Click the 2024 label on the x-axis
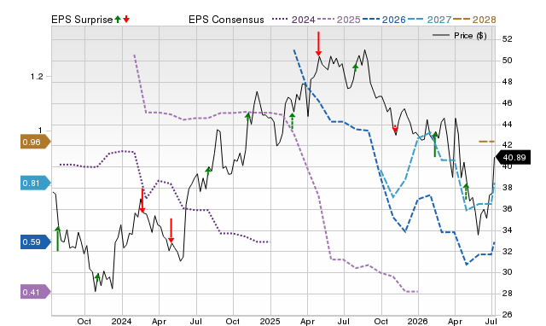546x326 pixels. [x=121, y=321]
